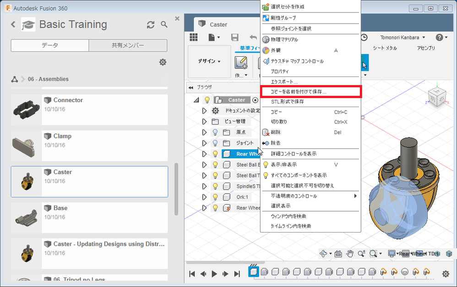This screenshot has width=457, height=287.
Task: Play the timeline
Action: coord(214,274)
